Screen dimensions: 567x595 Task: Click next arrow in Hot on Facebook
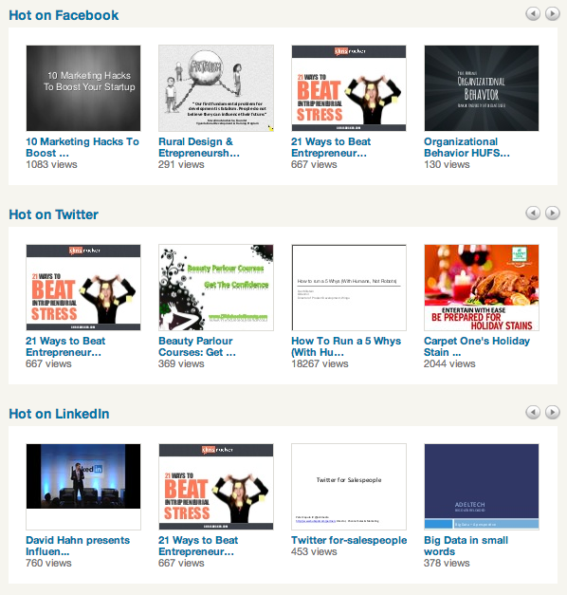553,13
